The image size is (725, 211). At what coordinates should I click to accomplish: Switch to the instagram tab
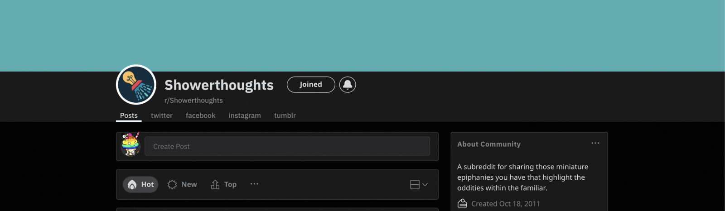point(245,115)
